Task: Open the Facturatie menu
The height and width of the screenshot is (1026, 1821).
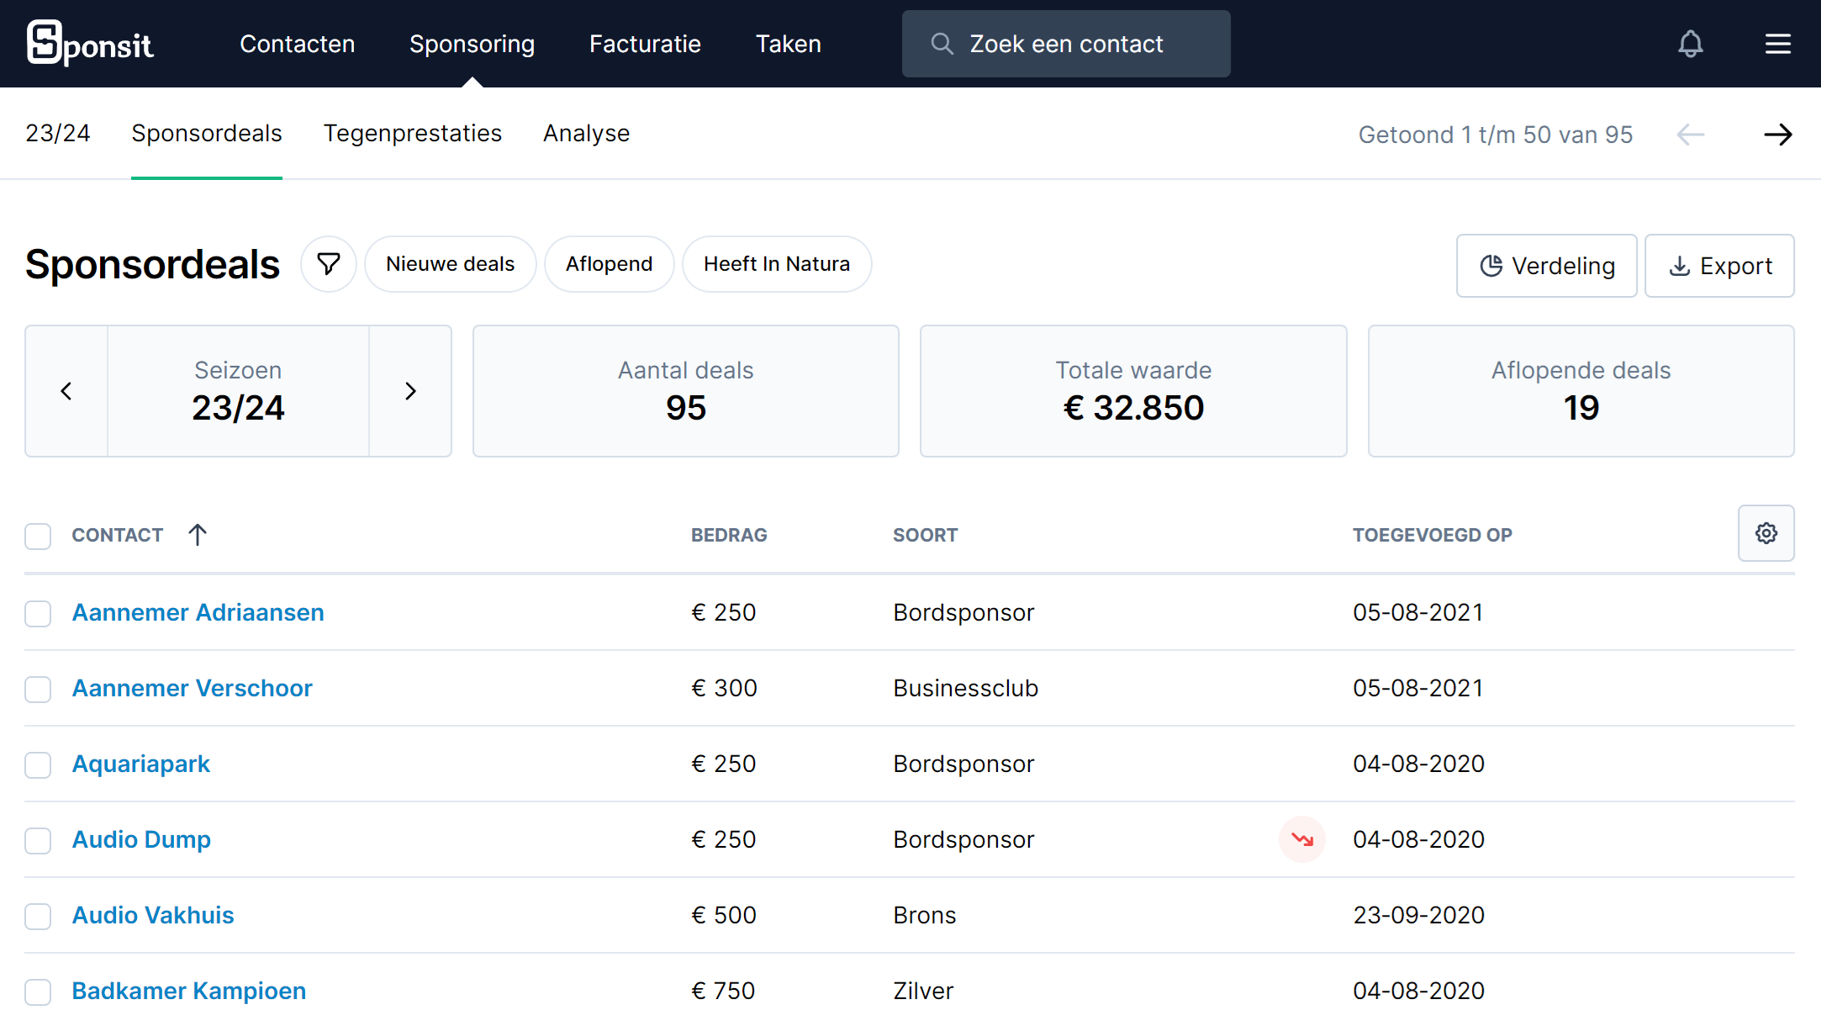Action: pos(644,43)
